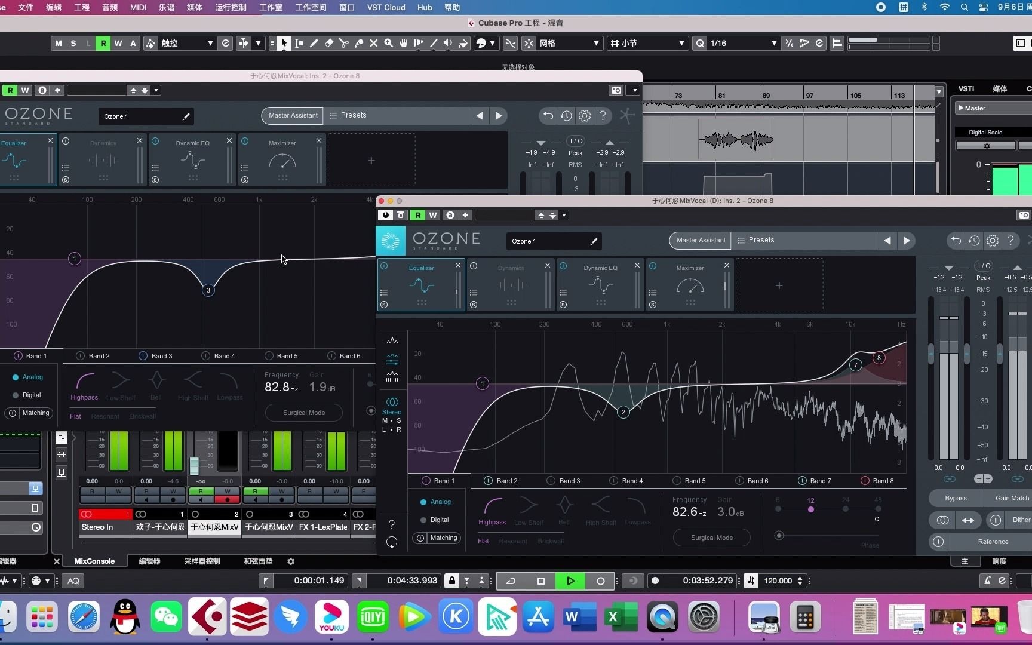The height and width of the screenshot is (645, 1032).
Task: Open the Maximizer module in front Ozone window
Action: [x=690, y=285]
